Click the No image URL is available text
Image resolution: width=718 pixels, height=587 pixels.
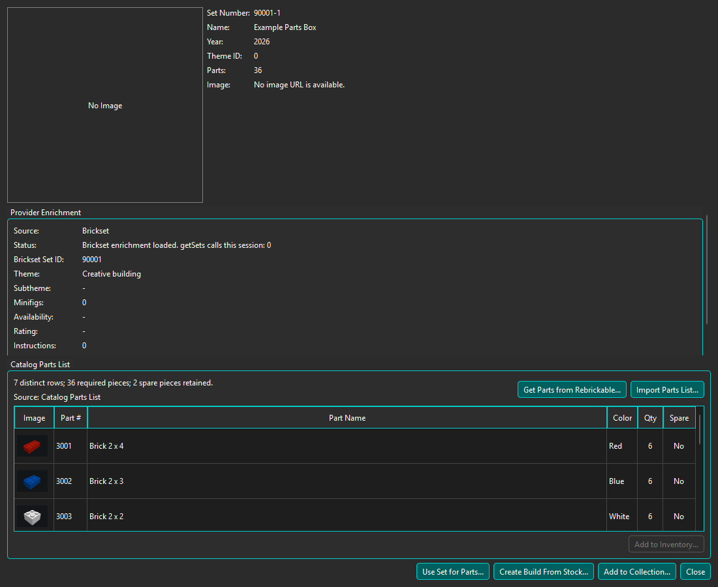pos(299,85)
